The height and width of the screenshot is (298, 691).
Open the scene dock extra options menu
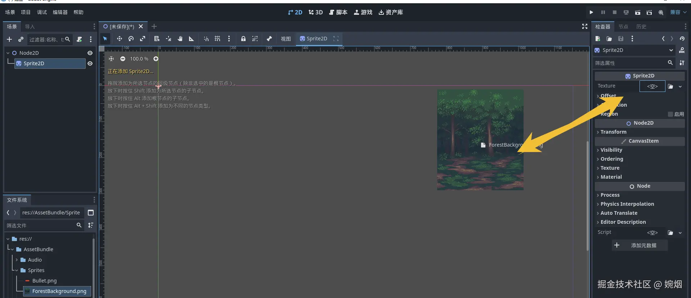pyautogui.click(x=91, y=39)
